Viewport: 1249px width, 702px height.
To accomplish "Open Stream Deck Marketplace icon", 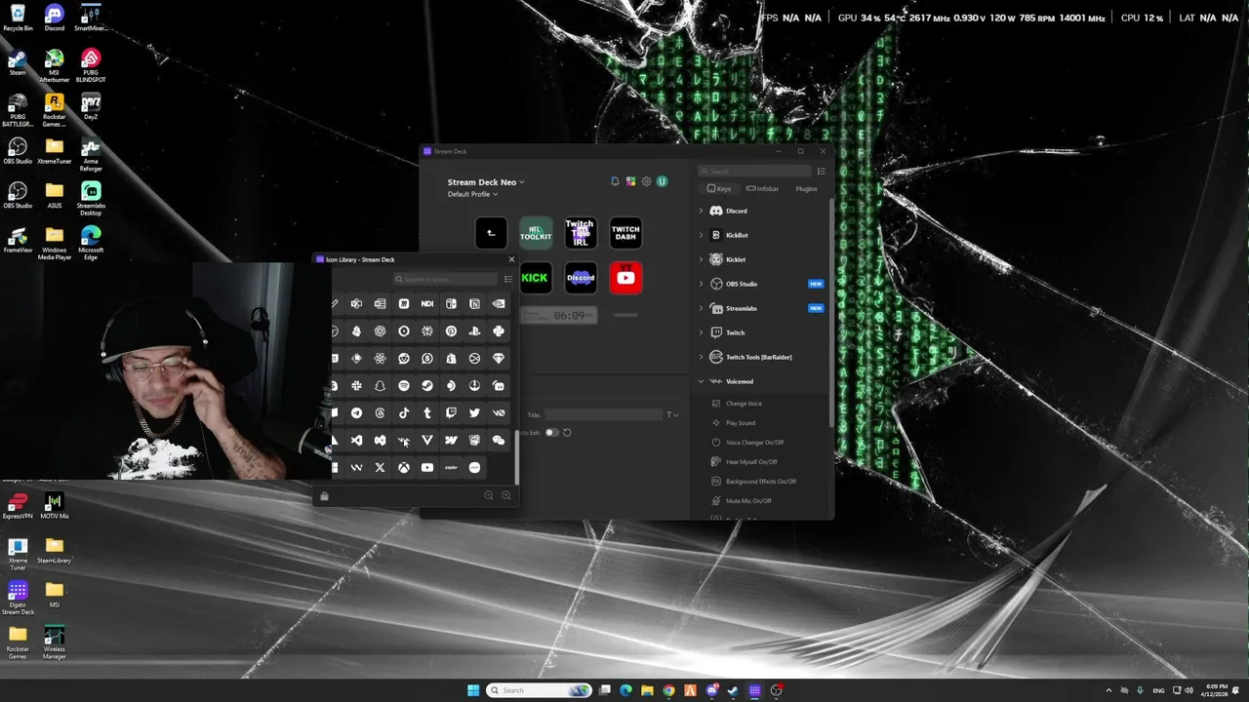I will [x=630, y=181].
